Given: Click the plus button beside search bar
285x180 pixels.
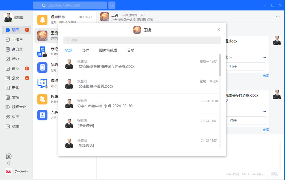Looking at the screenshot, I should click(112, 5).
